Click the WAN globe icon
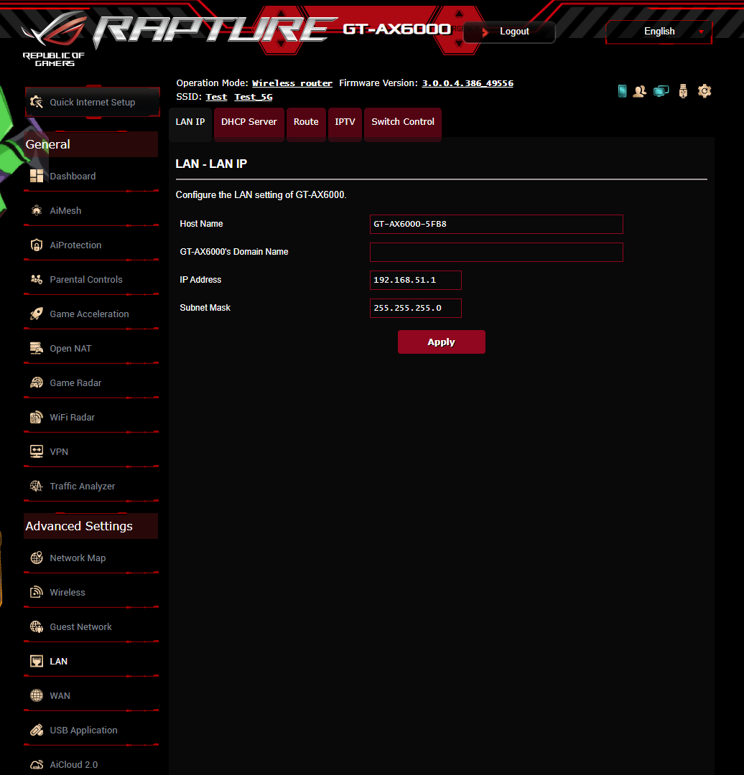The width and height of the screenshot is (744, 775). click(37, 696)
